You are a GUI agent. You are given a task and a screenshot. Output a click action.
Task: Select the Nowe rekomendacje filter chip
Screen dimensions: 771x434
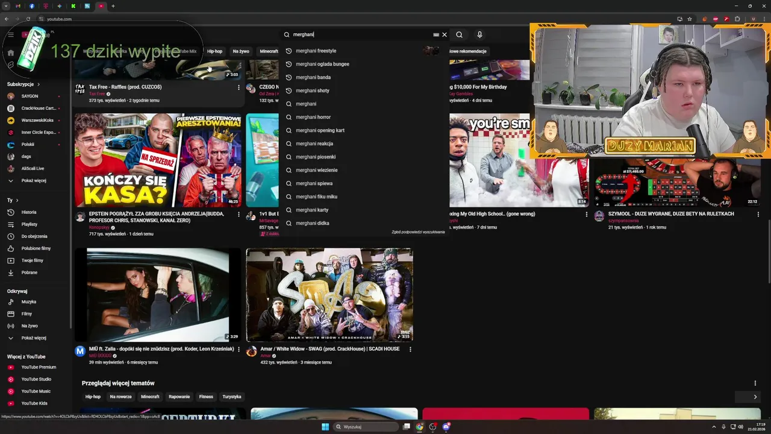467,51
